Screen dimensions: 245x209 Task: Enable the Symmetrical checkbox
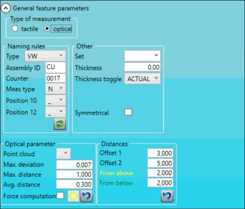coord(128,112)
